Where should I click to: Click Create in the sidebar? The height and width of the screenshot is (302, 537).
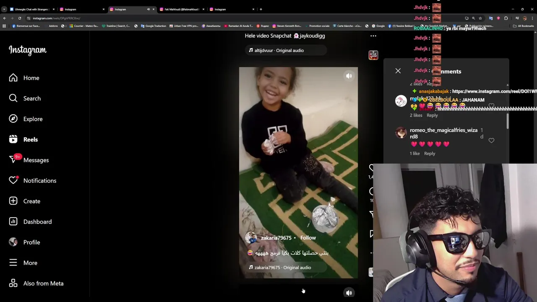pos(25,201)
